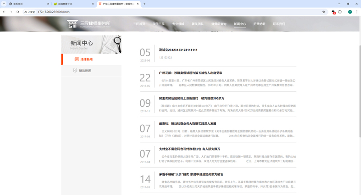Click summary of 广州花都 article
This screenshot has height=195, width=361.
(227, 83)
